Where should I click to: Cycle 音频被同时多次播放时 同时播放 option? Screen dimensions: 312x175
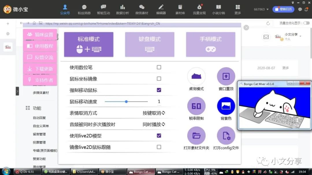pyautogui.click(x=154, y=124)
